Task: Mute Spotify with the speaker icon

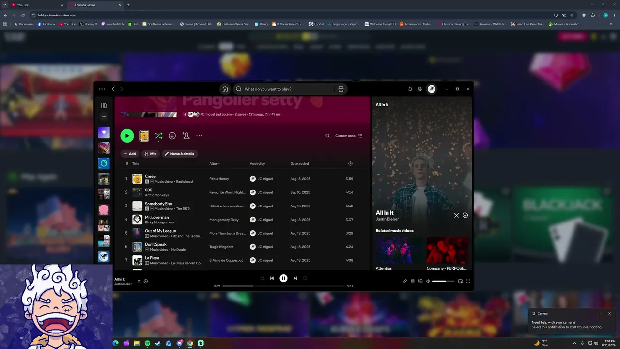Action: coord(428,281)
